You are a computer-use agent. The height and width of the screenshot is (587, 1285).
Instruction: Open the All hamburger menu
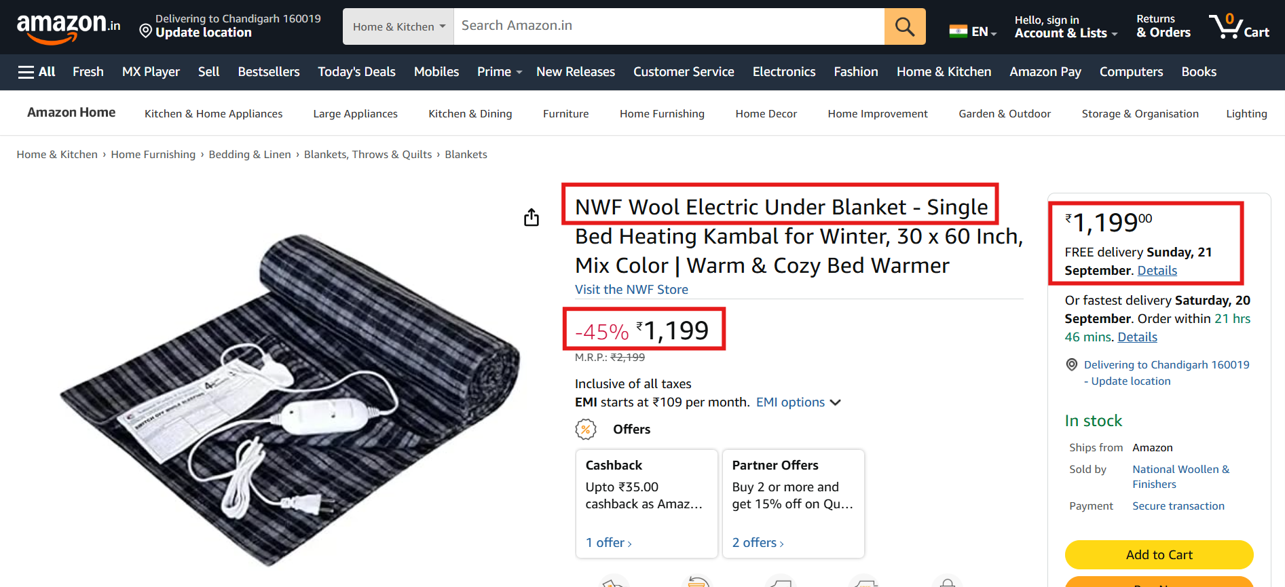37,72
